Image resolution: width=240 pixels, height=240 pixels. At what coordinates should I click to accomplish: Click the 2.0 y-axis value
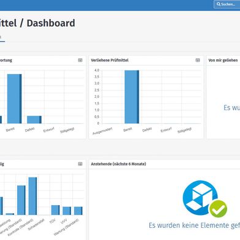(x=97, y=97)
